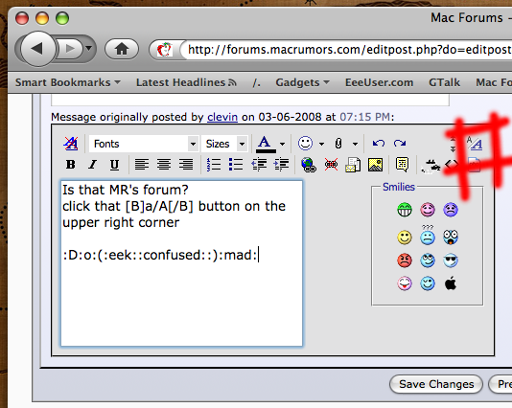Insert the pink tongue-out smilie
Screen dimensions: 512x408
click(405, 283)
